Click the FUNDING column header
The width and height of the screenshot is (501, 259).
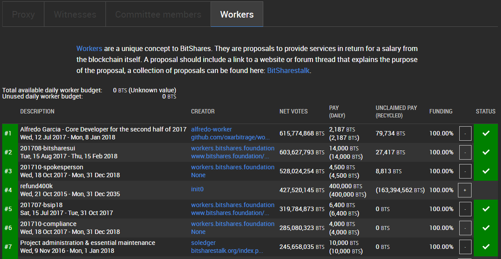coord(441,111)
